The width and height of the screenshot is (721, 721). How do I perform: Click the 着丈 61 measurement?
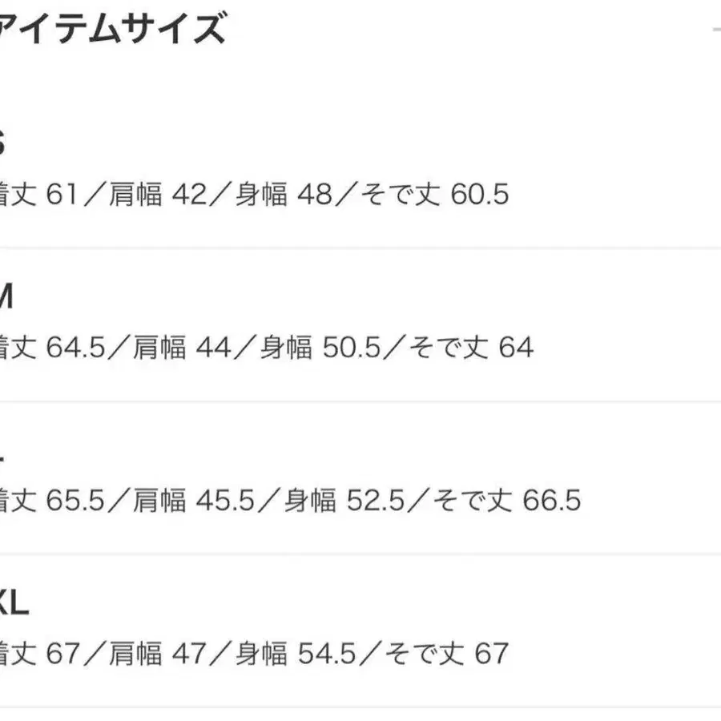[37, 195]
